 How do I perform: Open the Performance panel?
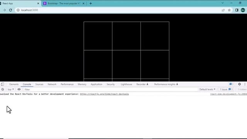coord(67,84)
